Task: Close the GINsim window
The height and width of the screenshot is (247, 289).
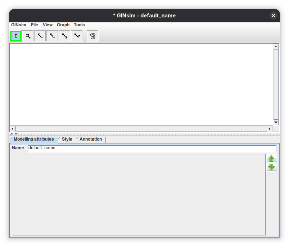Action: click(x=274, y=16)
